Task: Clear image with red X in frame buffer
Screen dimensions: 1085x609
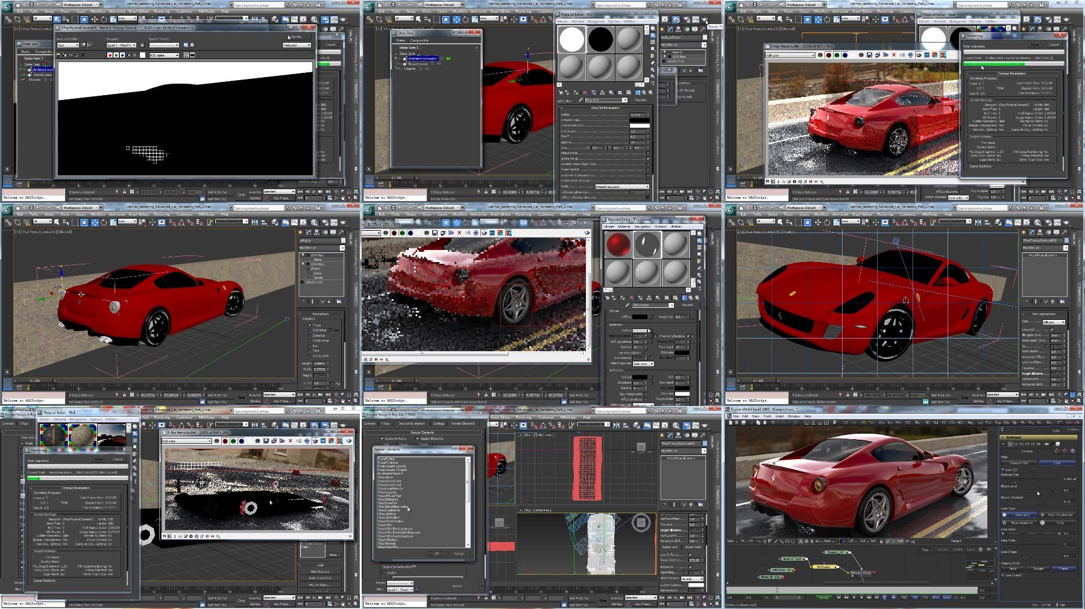Action: tap(459, 233)
